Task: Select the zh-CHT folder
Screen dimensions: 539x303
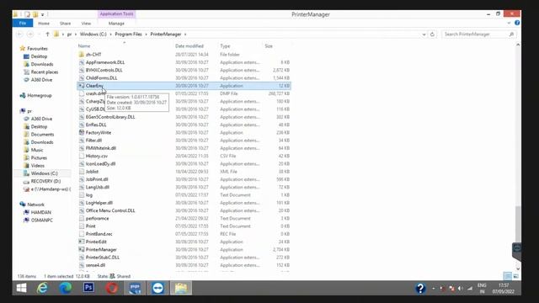Action: coord(93,55)
